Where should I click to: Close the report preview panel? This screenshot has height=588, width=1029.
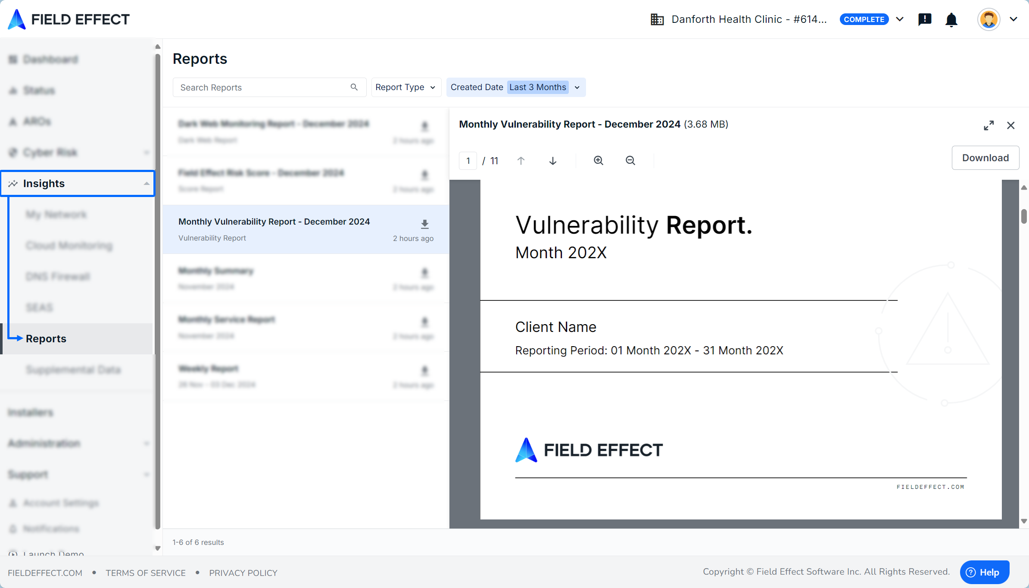tap(1010, 125)
